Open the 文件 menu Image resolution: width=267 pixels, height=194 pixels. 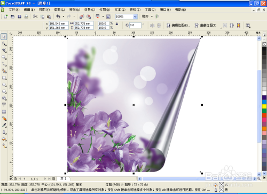pos(14,10)
